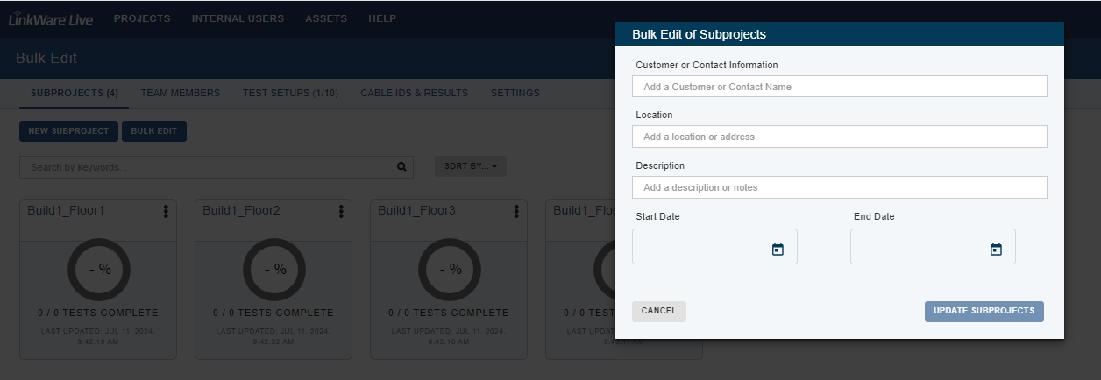The height and width of the screenshot is (380, 1101).
Task: Click the New Subproject button
Action: pyautogui.click(x=68, y=131)
